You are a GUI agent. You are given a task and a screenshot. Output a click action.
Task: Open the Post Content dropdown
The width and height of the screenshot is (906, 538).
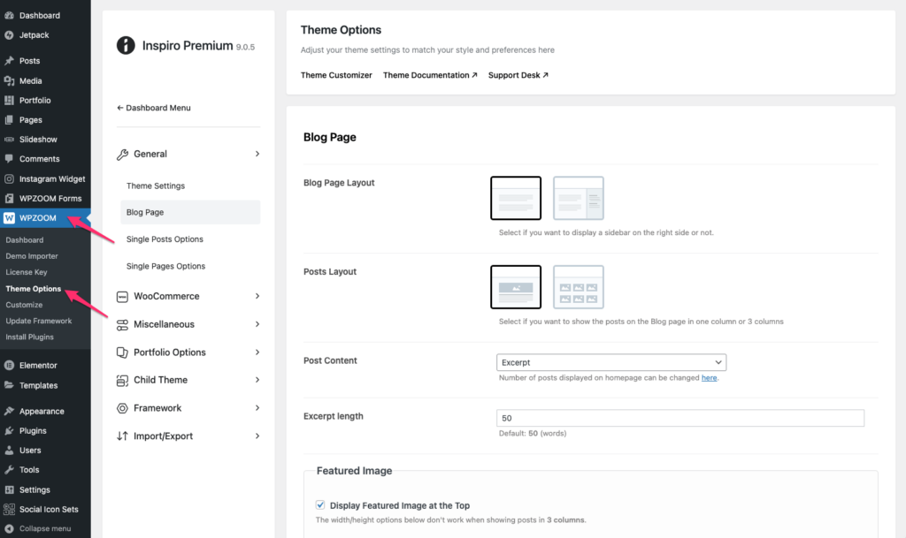pos(610,362)
